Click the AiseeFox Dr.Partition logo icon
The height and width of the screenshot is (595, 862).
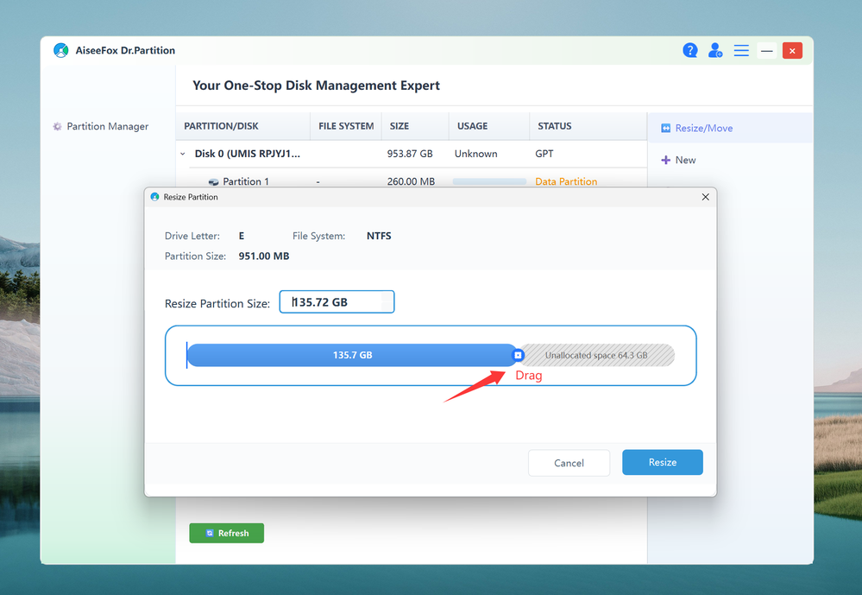click(61, 51)
